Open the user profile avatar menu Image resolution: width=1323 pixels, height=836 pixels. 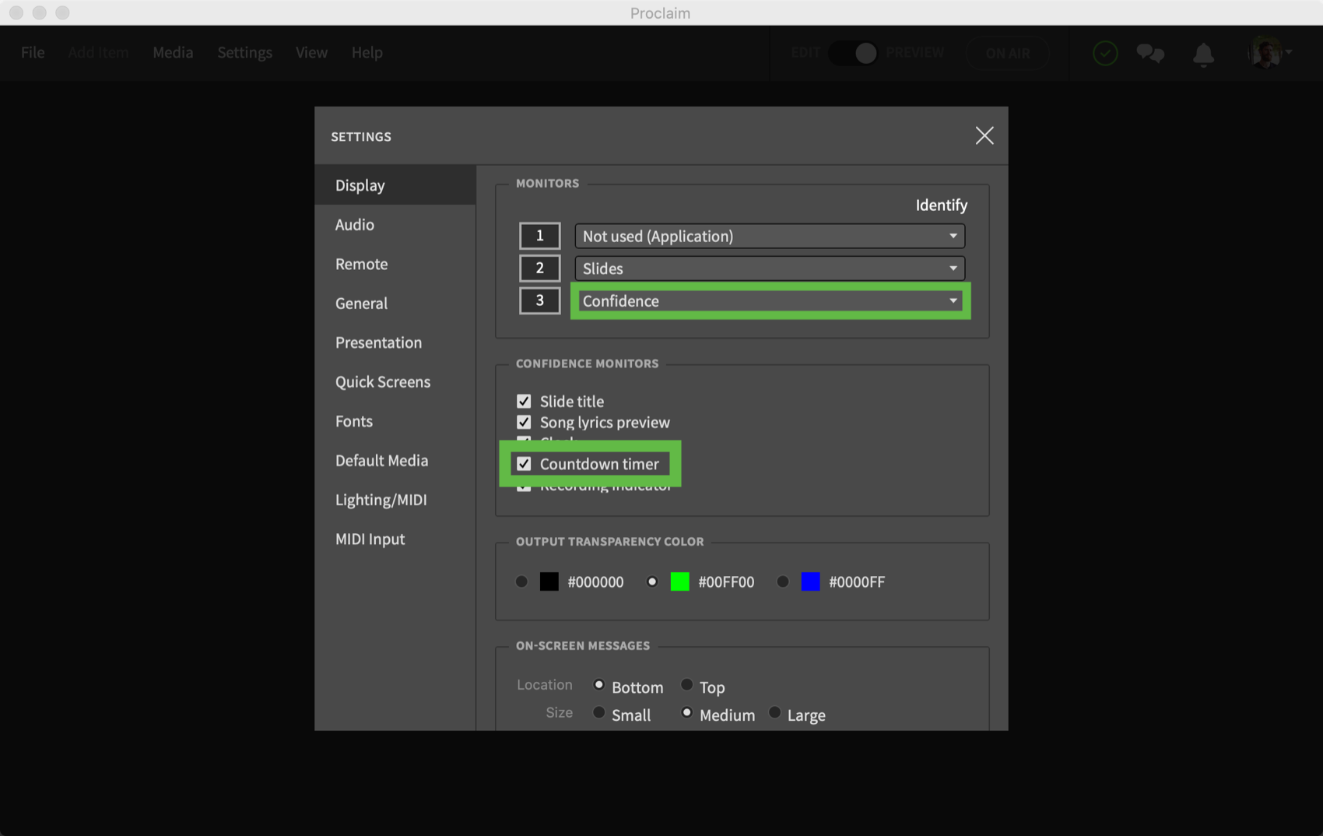click(x=1269, y=53)
